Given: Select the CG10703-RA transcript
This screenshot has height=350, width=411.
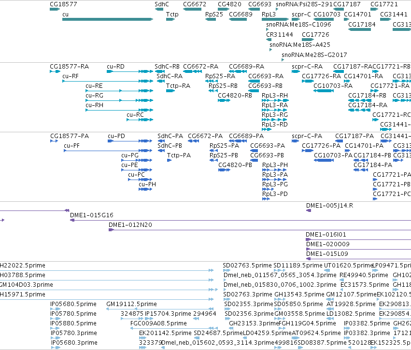Looking at the screenshot, I should tap(324, 91).
